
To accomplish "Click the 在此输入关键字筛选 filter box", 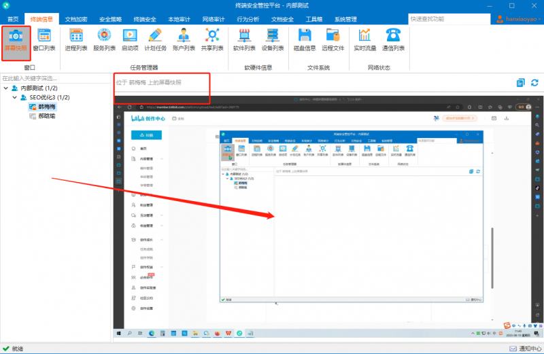I will pos(56,78).
